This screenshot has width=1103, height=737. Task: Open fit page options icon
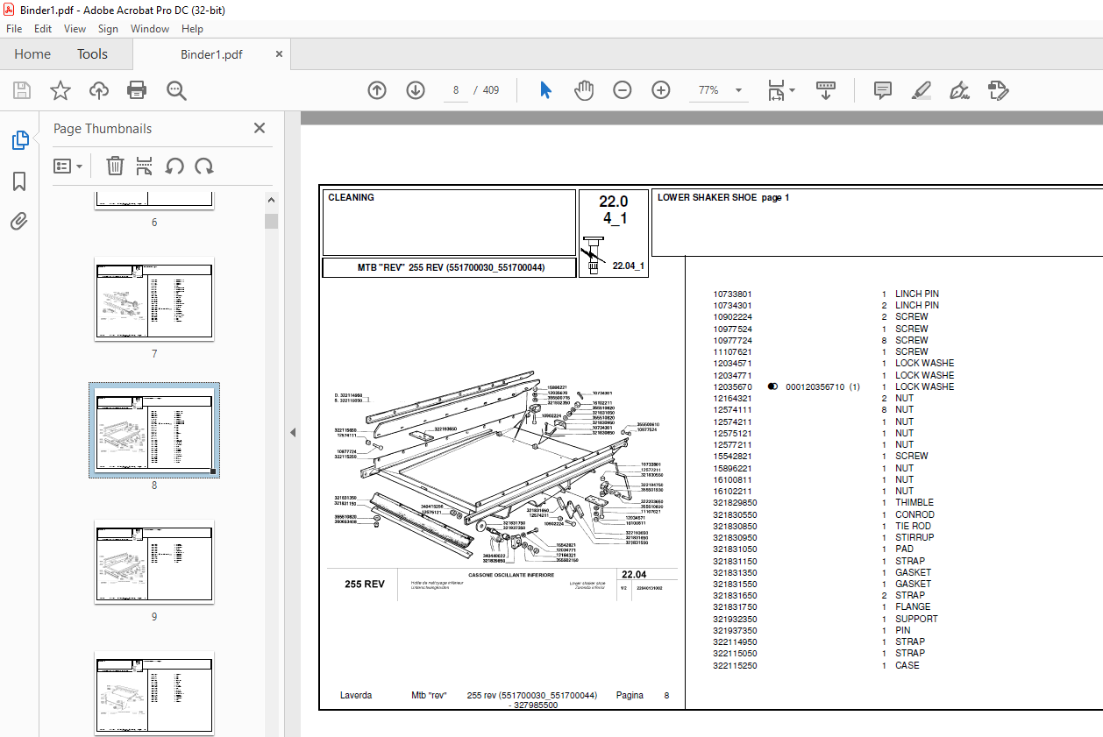[781, 90]
